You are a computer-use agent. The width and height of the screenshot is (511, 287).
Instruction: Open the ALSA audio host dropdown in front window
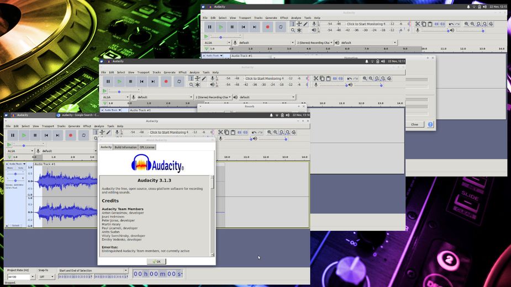(x=19, y=151)
